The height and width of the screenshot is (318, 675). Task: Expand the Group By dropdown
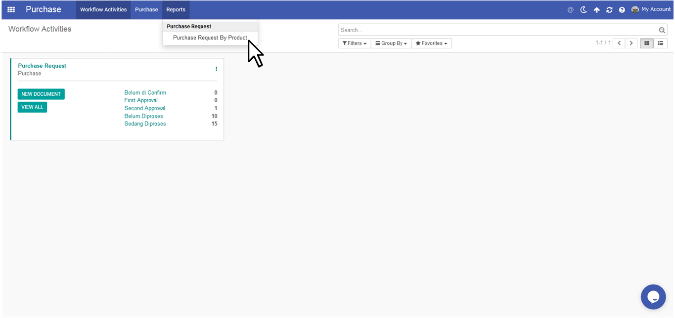pos(391,43)
